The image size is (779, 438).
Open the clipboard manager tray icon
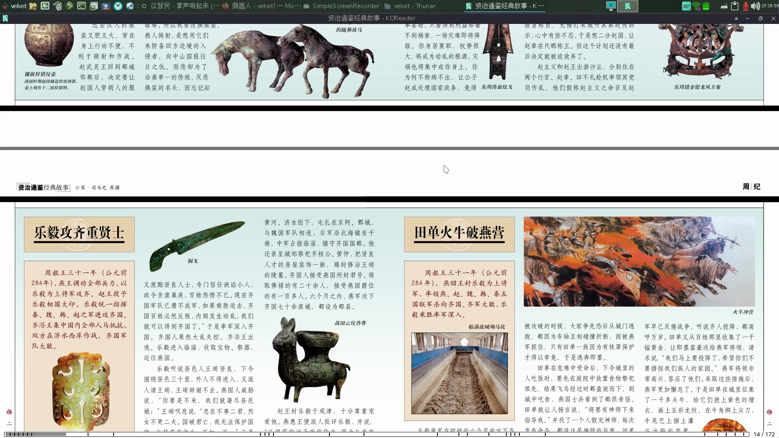pos(735,6)
